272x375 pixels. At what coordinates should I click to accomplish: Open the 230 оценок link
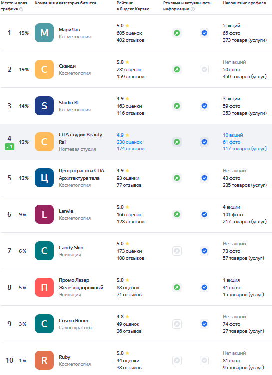click(129, 142)
